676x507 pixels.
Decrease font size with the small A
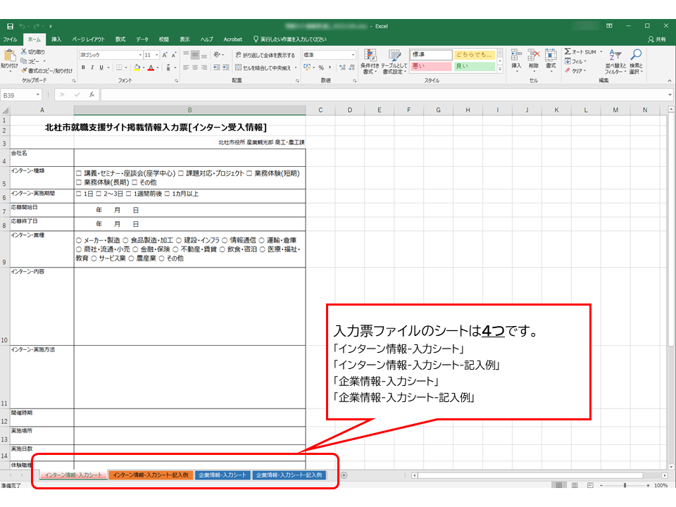tap(174, 55)
